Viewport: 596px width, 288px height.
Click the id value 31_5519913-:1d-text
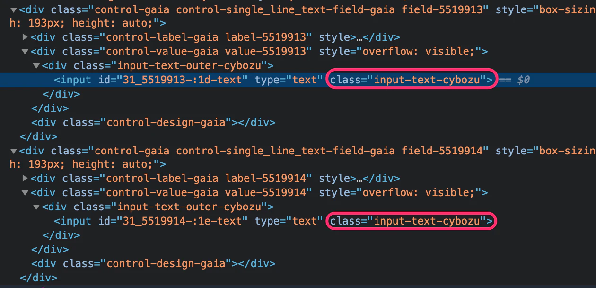click(x=183, y=80)
